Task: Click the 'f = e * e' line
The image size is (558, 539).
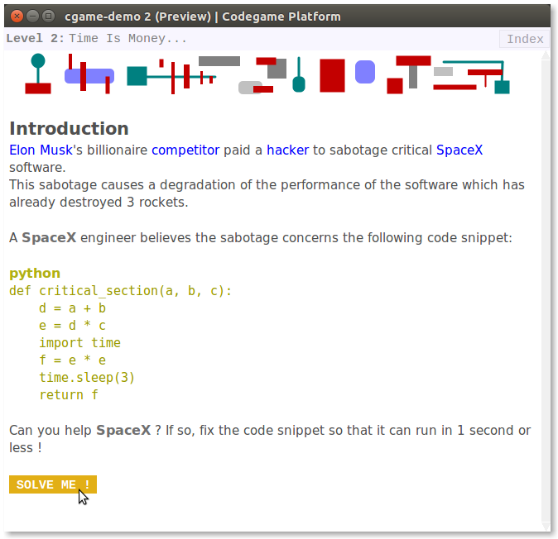Action: (72, 360)
